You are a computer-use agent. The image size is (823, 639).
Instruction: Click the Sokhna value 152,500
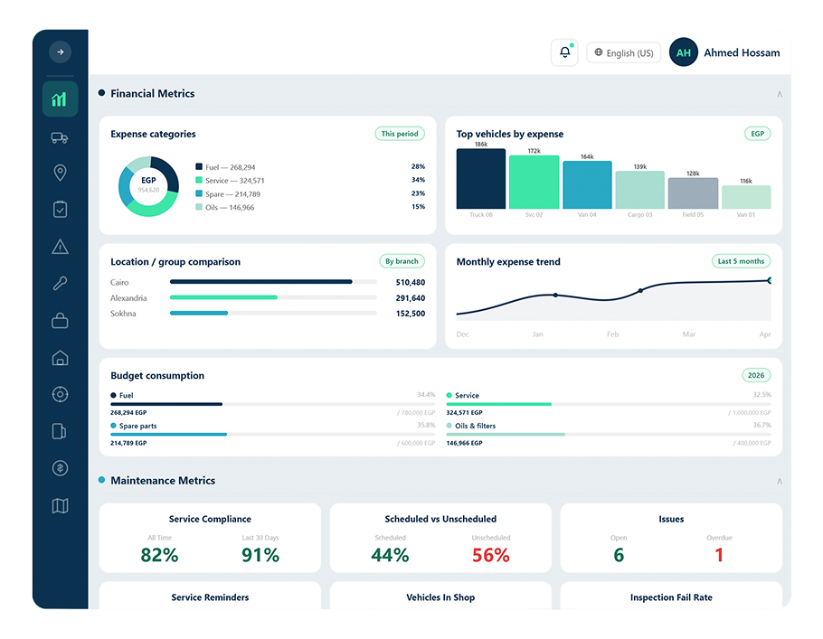tap(410, 314)
